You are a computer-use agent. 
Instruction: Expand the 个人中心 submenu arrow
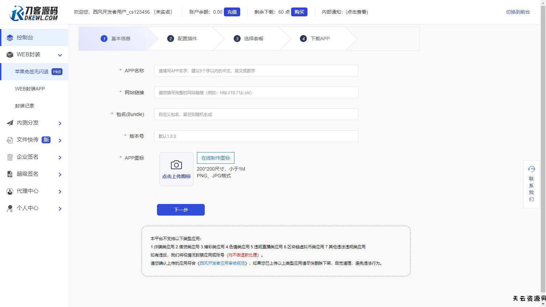[x=60, y=208]
